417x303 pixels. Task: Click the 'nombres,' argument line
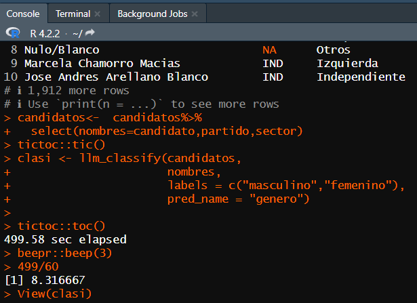pos(194,171)
